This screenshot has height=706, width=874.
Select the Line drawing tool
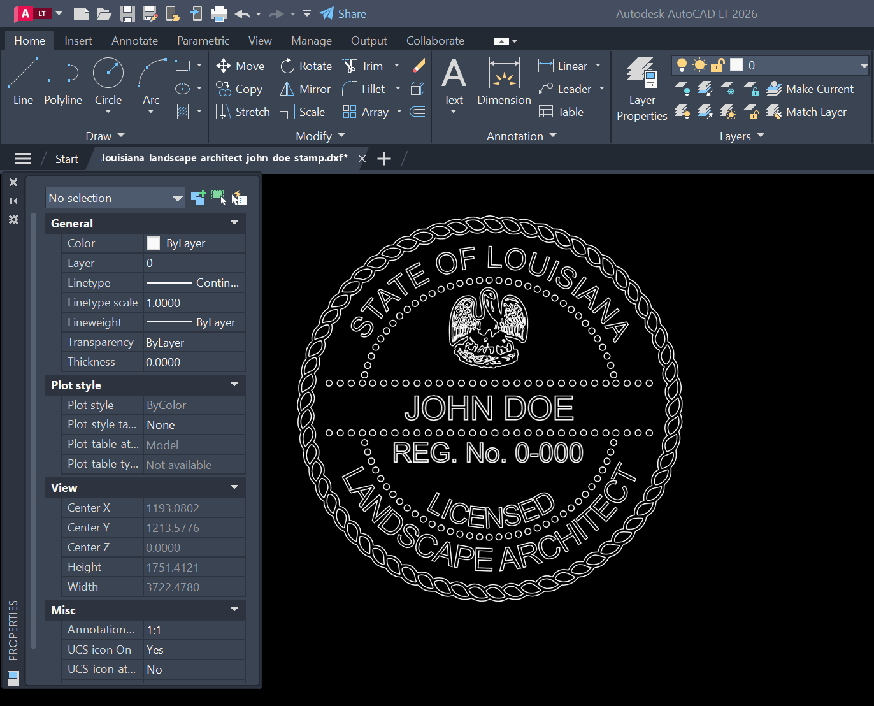click(23, 81)
